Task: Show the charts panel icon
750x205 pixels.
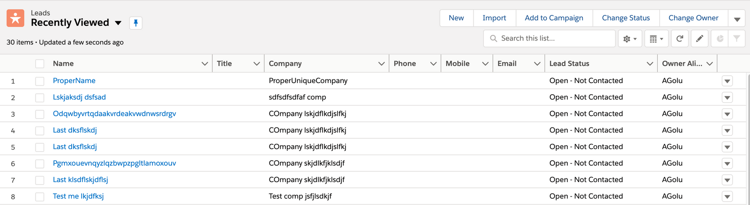Action: [x=720, y=39]
